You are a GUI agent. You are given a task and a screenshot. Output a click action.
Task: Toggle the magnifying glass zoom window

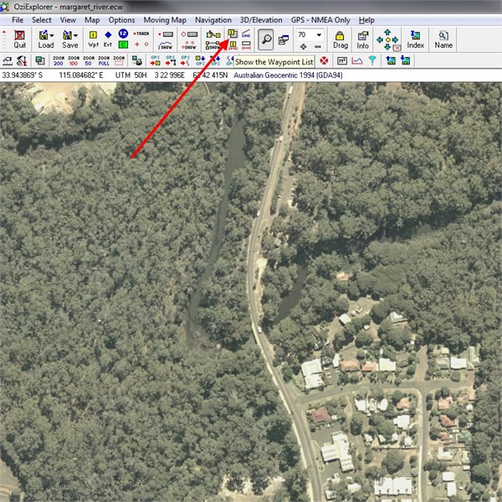(266, 39)
